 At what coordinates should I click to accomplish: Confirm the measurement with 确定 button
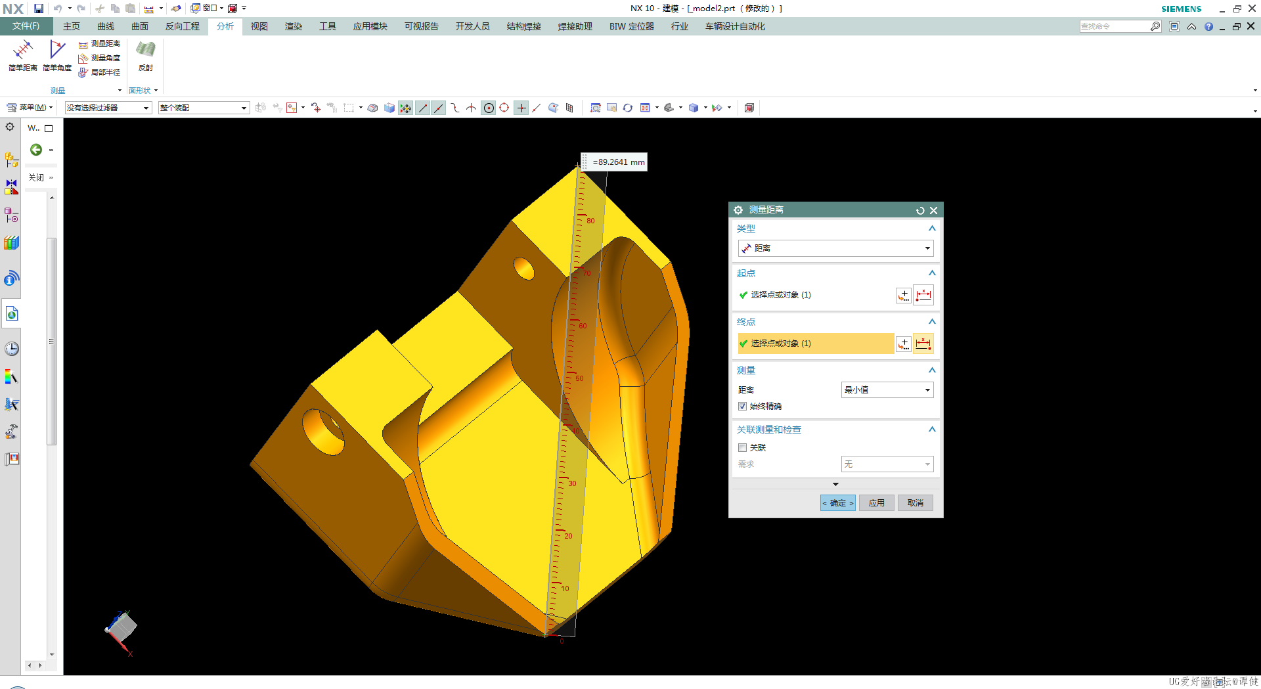click(x=837, y=503)
